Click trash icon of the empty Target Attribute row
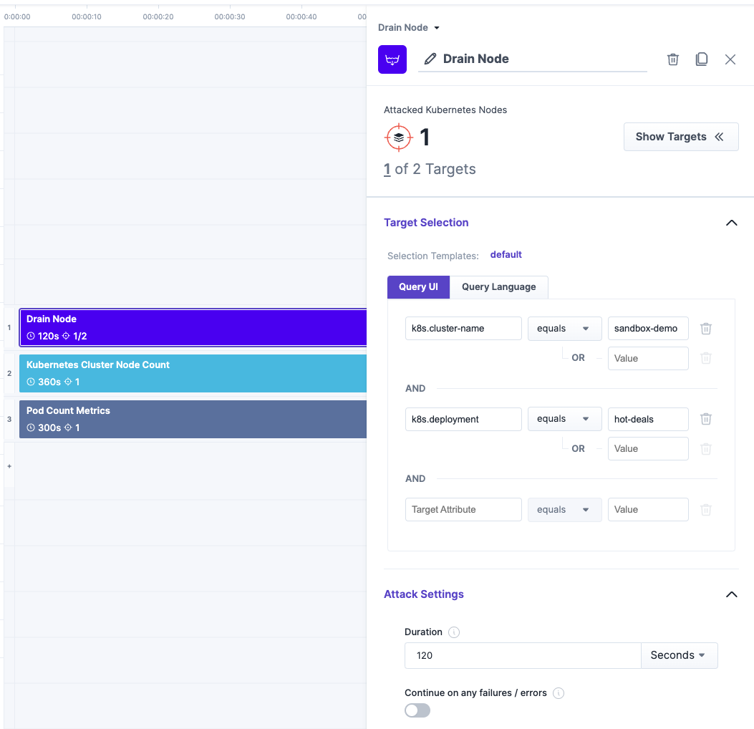The height and width of the screenshot is (729, 754). coord(705,510)
